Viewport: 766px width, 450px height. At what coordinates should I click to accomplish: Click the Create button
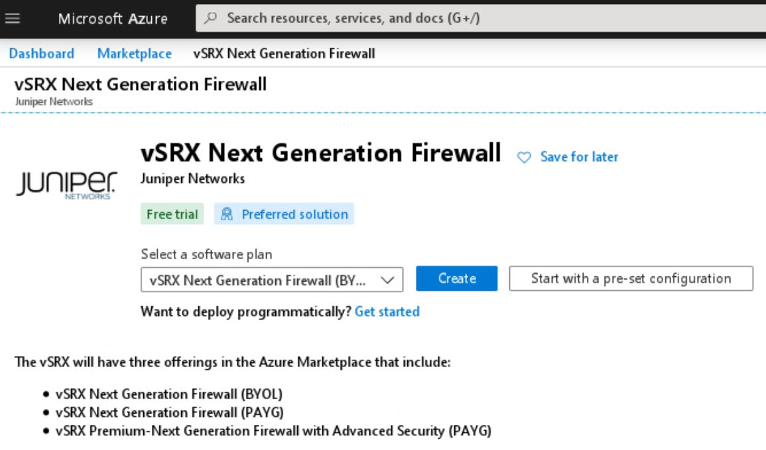click(457, 278)
